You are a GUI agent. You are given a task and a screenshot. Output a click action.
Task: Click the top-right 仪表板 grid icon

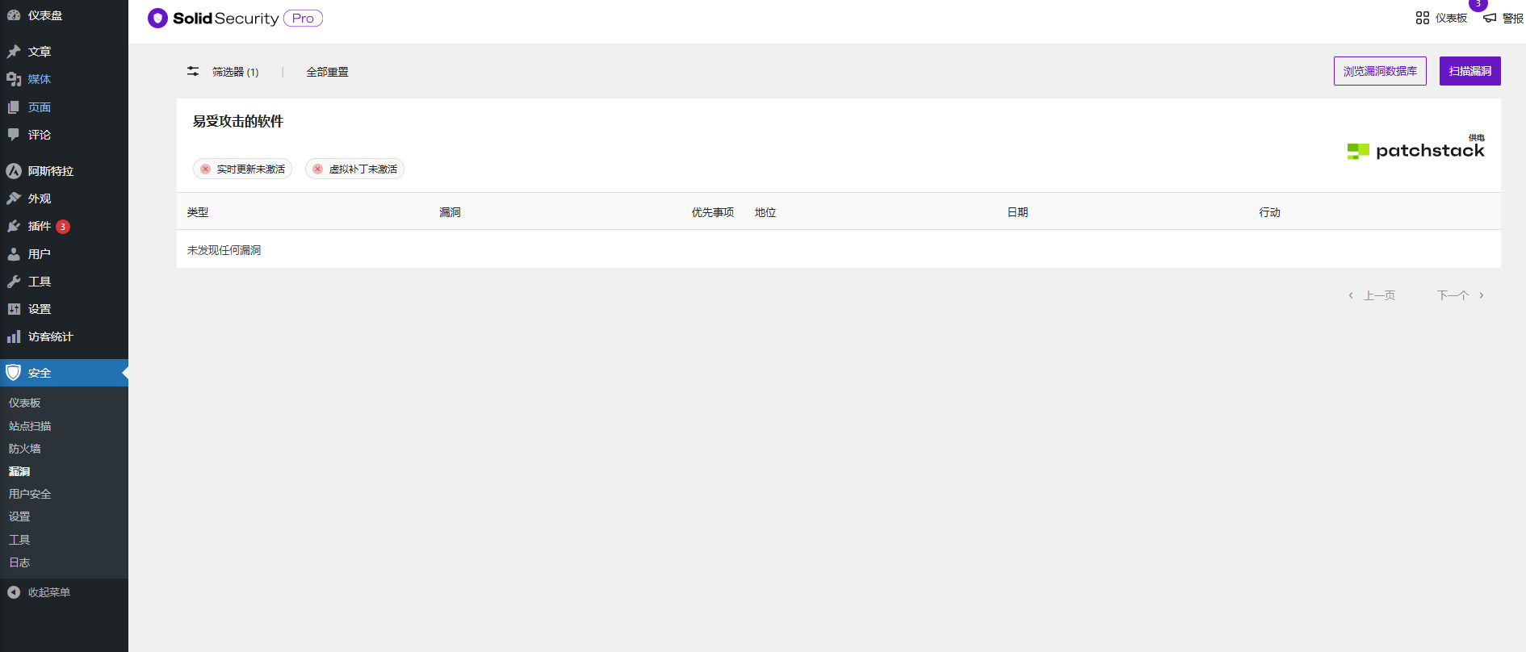1423,18
